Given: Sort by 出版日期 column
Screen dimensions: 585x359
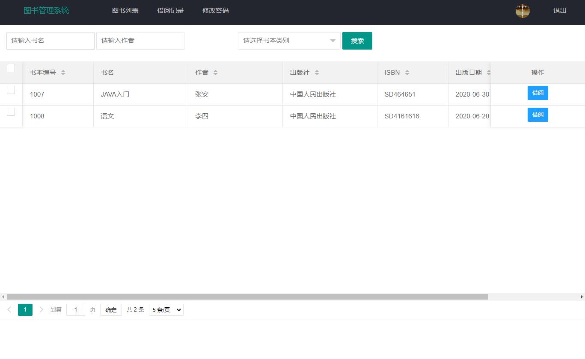Looking at the screenshot, I should click(x=489, y=72).
